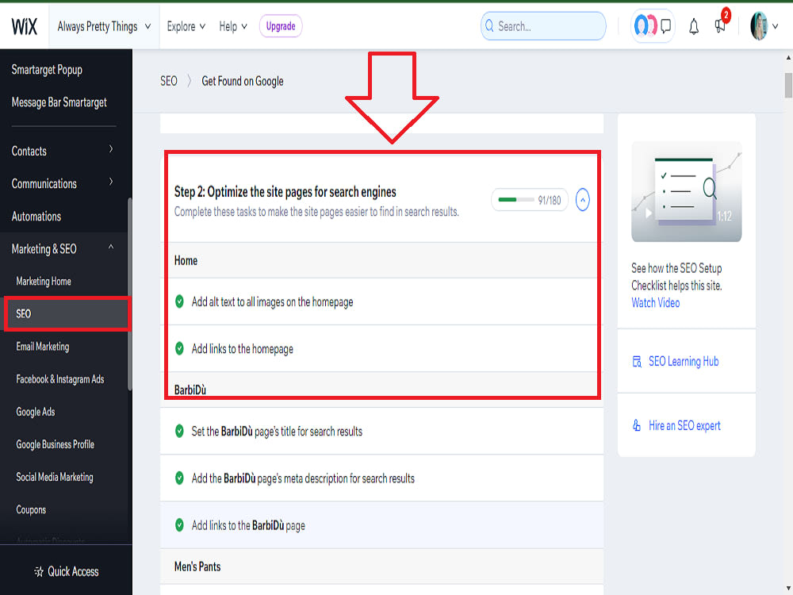The image size is (793, 595).
Task: Click the Quick Access star icon
Action: coord(39,572)
